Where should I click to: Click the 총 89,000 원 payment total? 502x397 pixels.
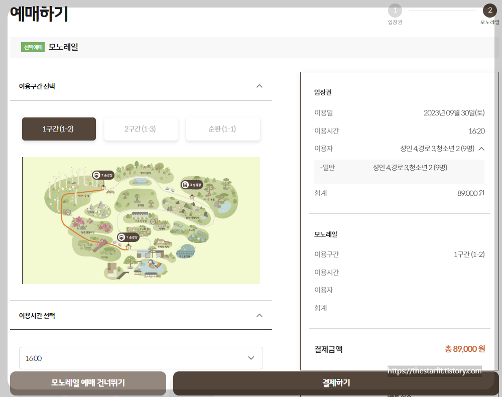coord(464,349)
